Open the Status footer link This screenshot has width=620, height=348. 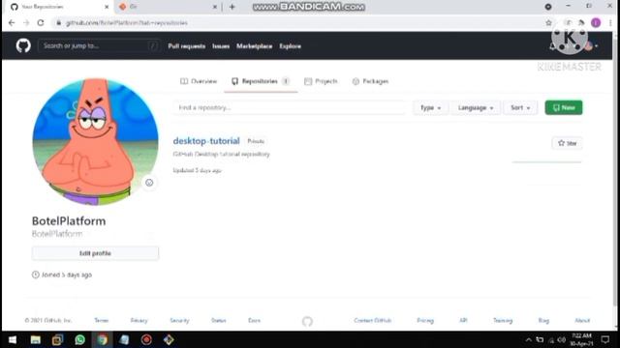(x=219, y=320)
